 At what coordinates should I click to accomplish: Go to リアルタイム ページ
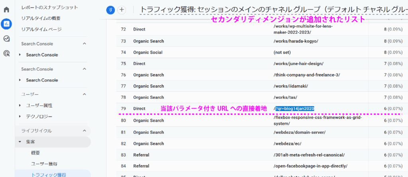pos(41,29)
